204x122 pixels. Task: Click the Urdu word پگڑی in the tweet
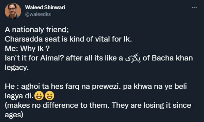(133, 58)
